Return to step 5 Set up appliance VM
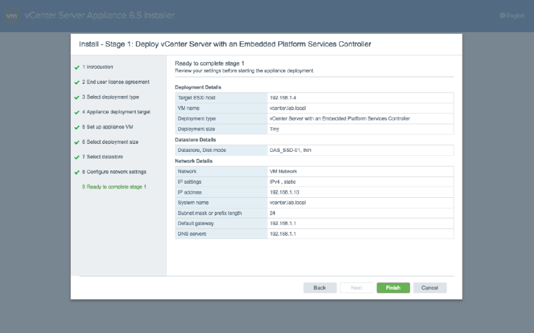This screenshot has width=534, height=333. pos(111,127)
